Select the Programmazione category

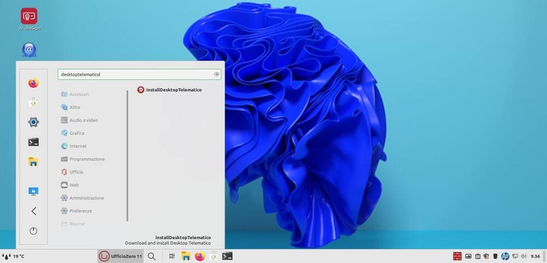86,159
